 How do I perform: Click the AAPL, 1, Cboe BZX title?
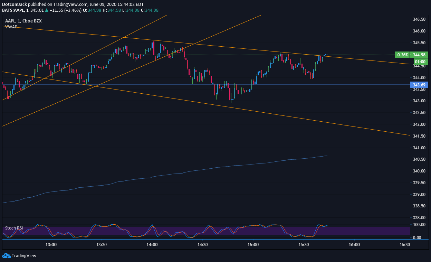23,21
